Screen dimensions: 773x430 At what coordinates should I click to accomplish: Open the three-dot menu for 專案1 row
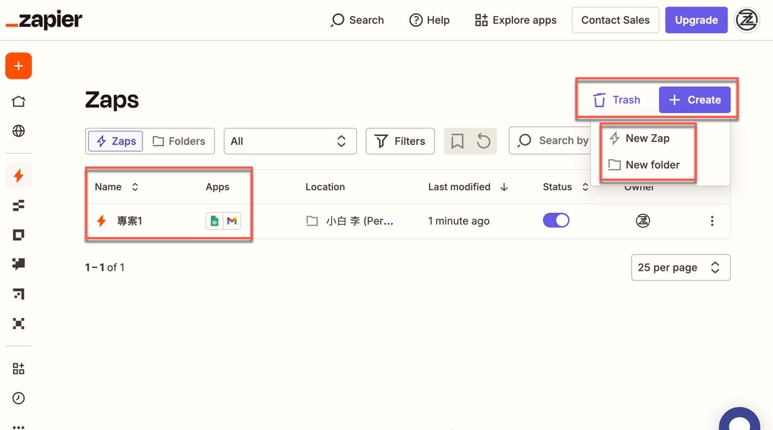(712, 221)
